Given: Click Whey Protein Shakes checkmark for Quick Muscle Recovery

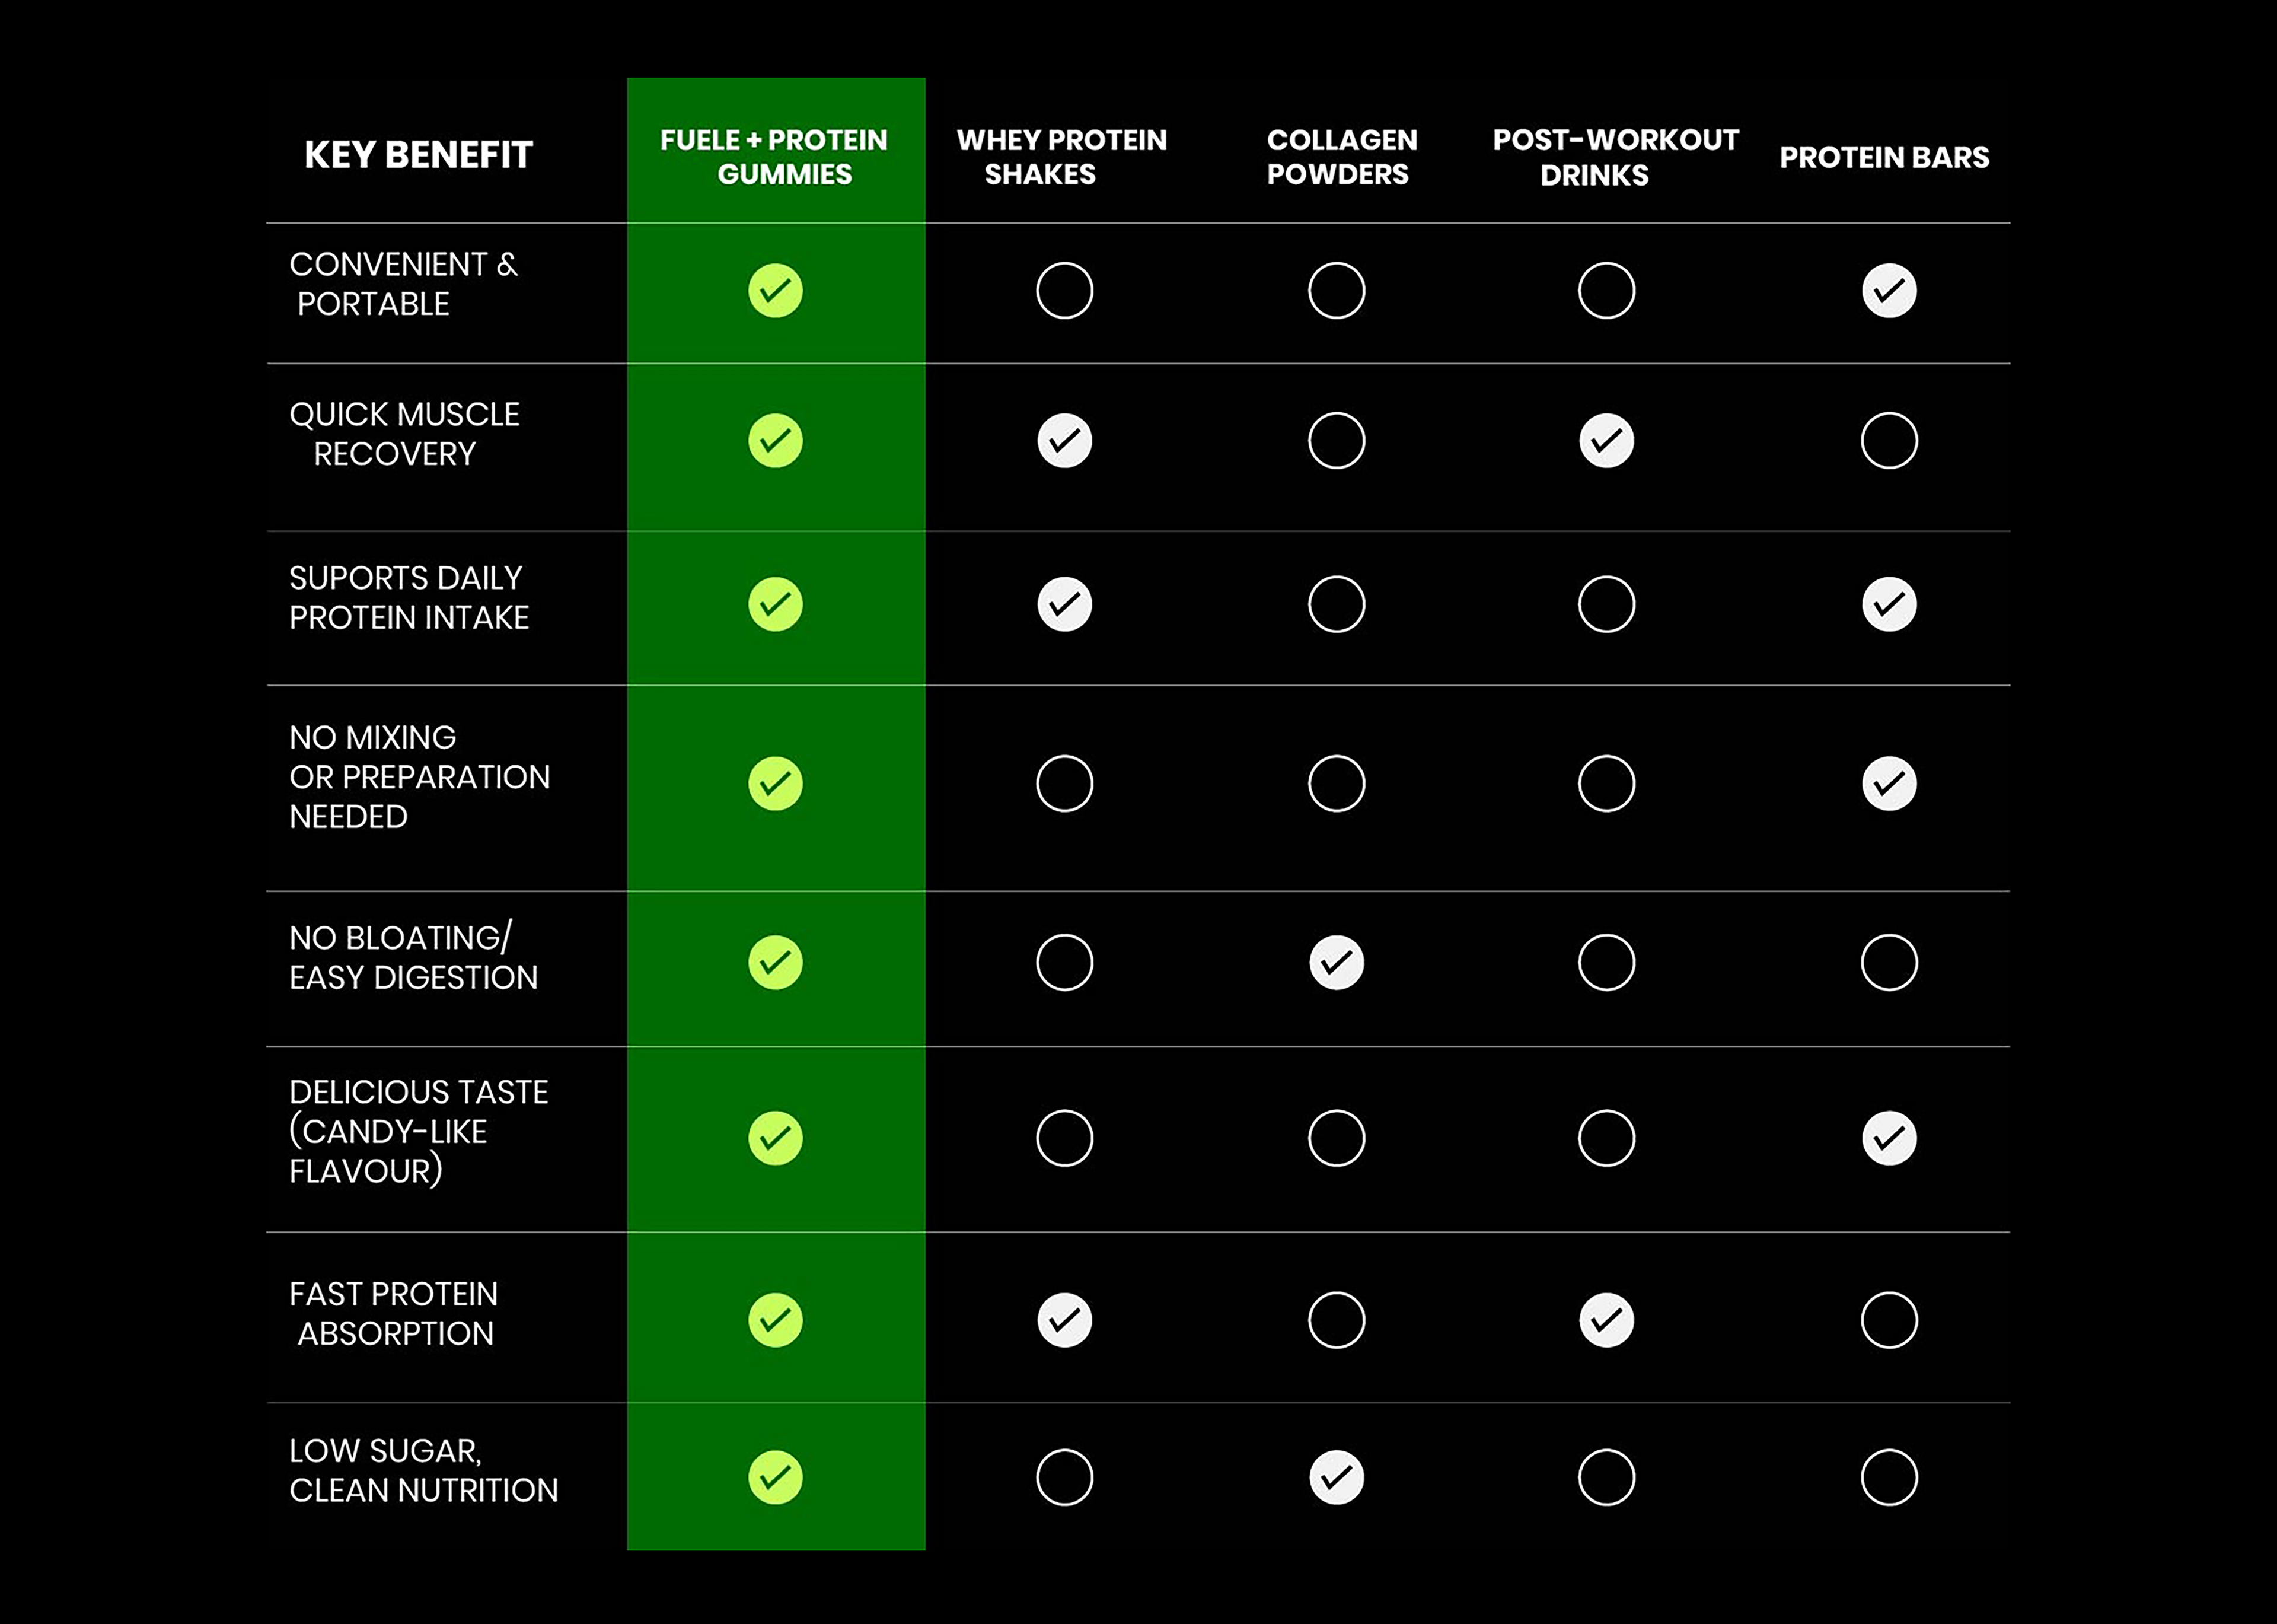Looking at the screenshot, I should (x=1064, y=441).
